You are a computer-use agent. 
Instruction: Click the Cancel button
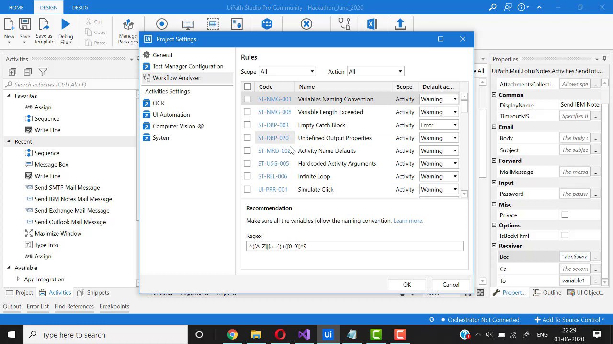pyautogui.click(x=451, y=284)
